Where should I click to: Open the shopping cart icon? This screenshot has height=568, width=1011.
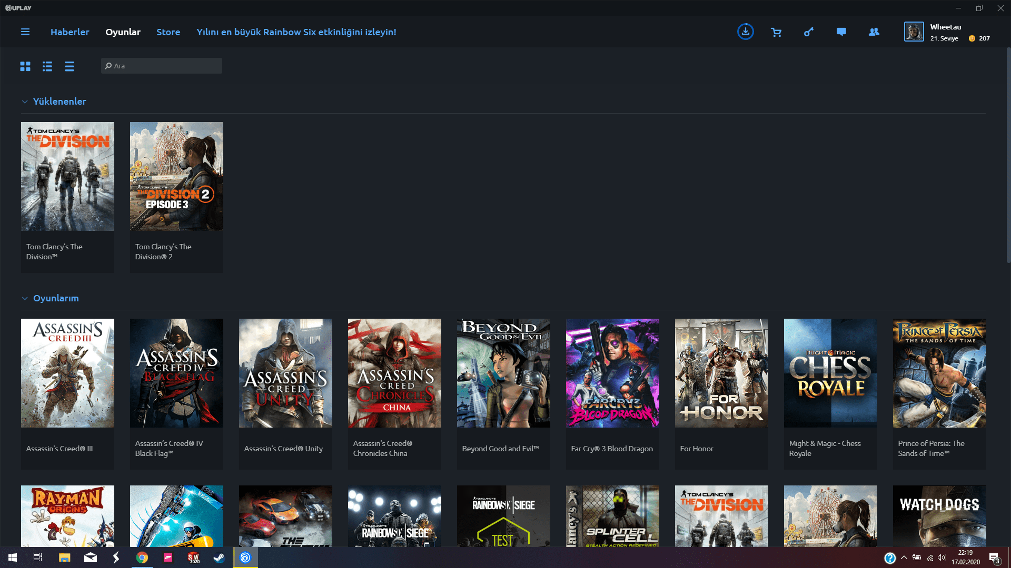click(776, 32)
